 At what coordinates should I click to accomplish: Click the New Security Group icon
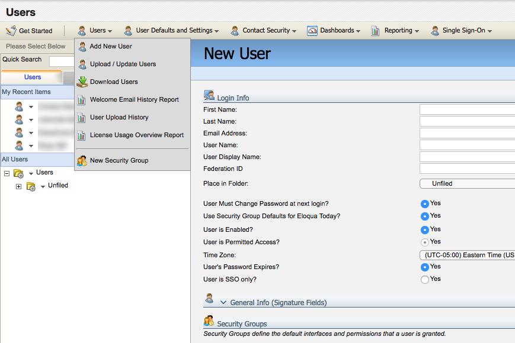click(82, 161)
